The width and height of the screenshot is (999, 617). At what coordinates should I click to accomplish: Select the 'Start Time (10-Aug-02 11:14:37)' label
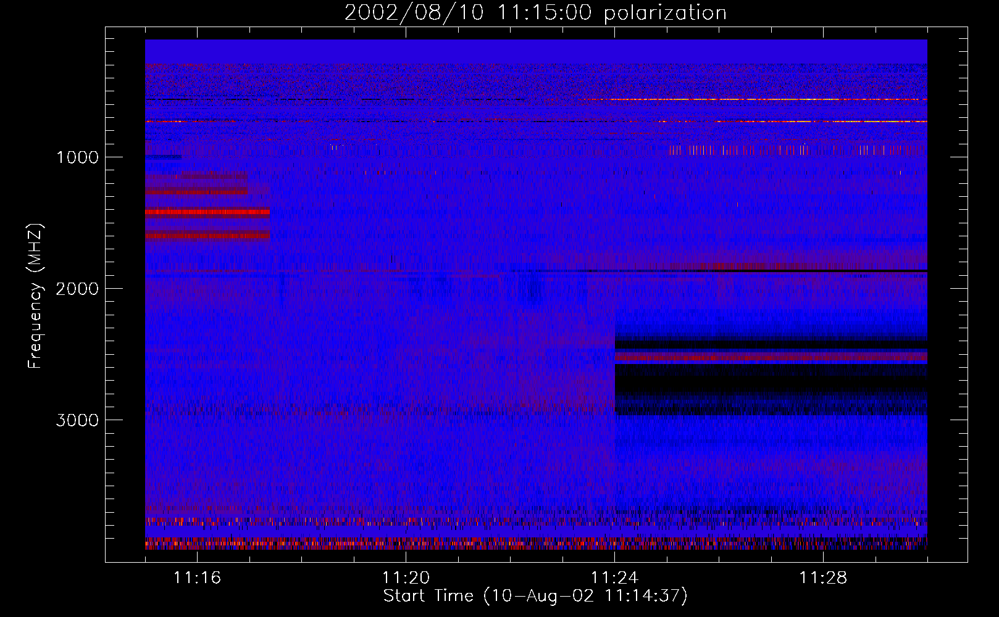tap(535, 596)
